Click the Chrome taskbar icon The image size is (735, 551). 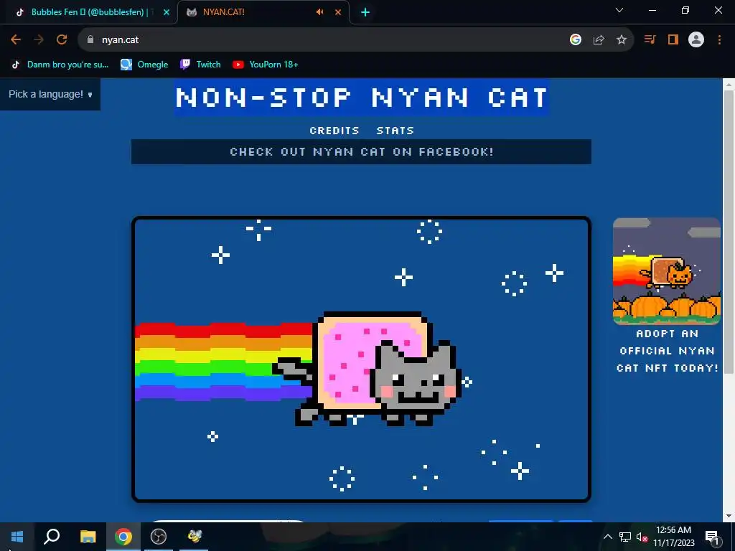click(x=123, y=537)
